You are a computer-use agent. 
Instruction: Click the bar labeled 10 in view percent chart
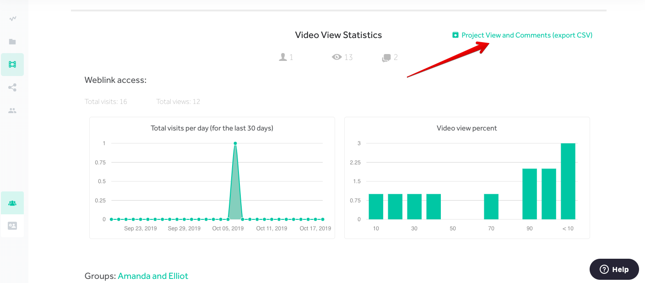[x=376, y=207]
